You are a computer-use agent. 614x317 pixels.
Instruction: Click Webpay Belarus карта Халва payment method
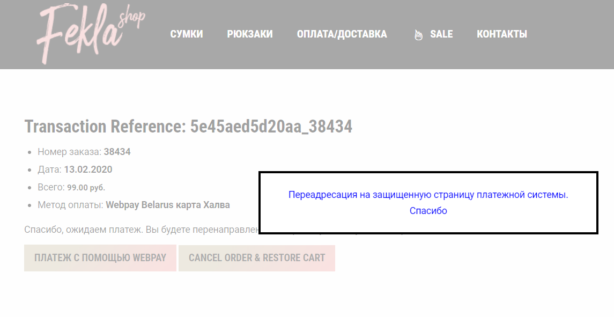168,205
